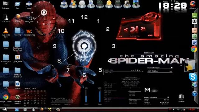Click the rewind arrow on taskbar
Image resolution: width=199 pixels, height=112 pixels.
coord(5,109)
